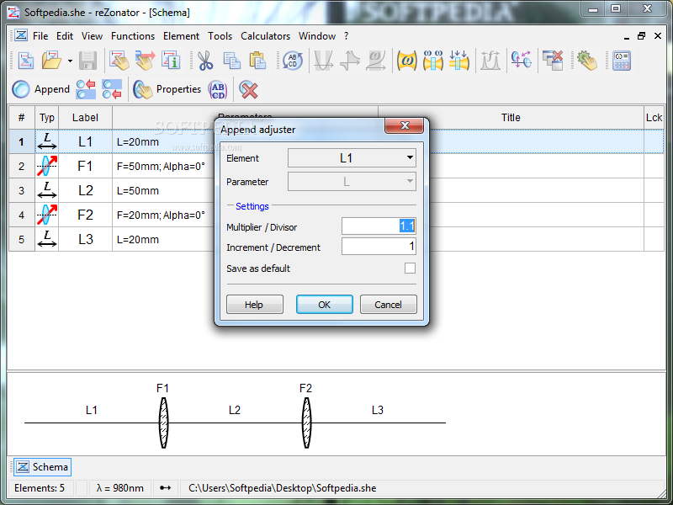This screenshot has height=505, width=673.
Task: Check the Save as default box
Action: tap(410, 268)
